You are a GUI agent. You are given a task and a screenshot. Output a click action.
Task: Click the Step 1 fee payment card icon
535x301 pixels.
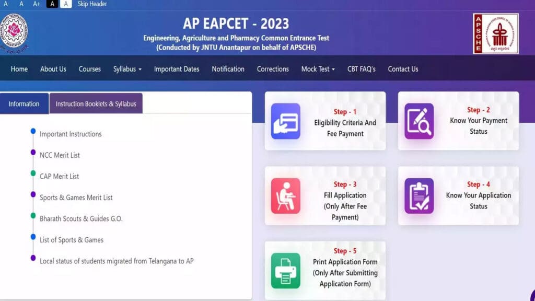click(x=286, y=121)
